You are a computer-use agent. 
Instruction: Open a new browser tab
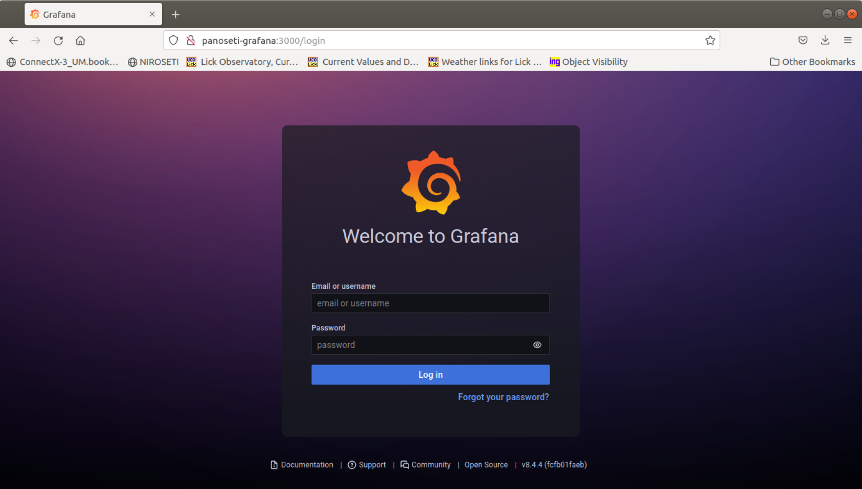[x=176, y=15]
